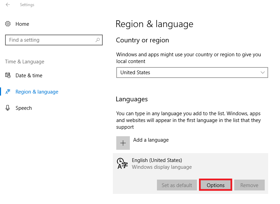Click the plus icon to add a language

click(123, 143)
